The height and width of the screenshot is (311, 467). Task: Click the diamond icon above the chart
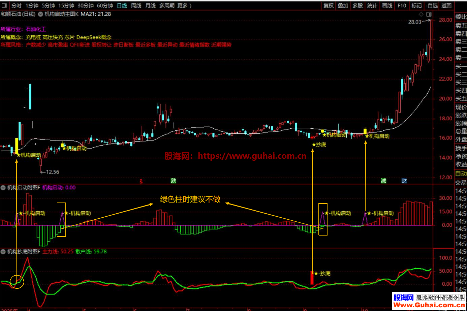pos(421,14)
